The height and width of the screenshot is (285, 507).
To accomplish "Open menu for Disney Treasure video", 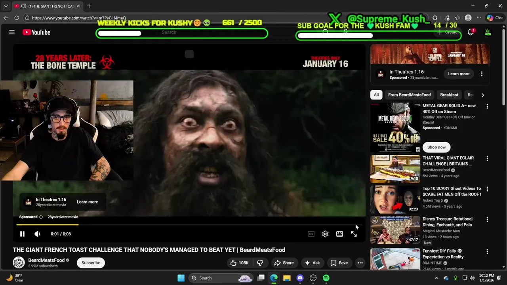I will (x=487, y=220).
